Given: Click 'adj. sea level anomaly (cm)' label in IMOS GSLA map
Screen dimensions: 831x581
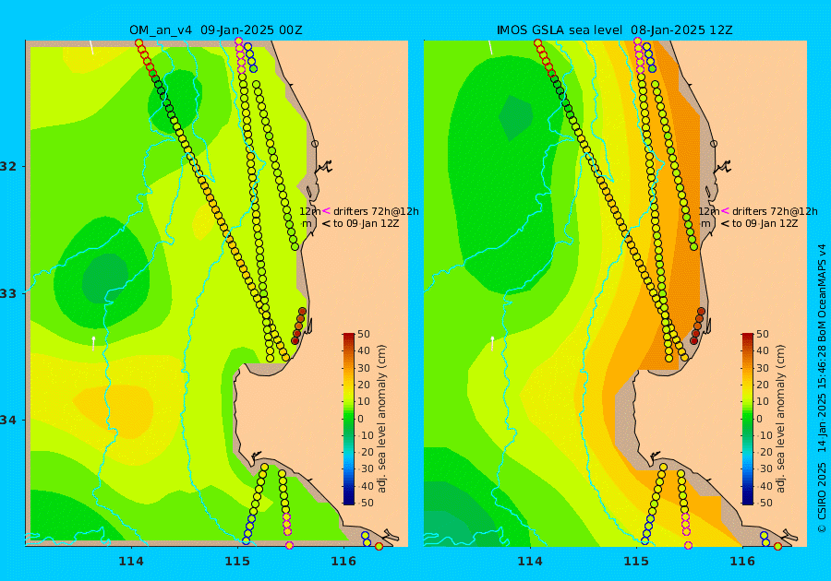Looking at the screenshot, I should [x=780, y=419].
